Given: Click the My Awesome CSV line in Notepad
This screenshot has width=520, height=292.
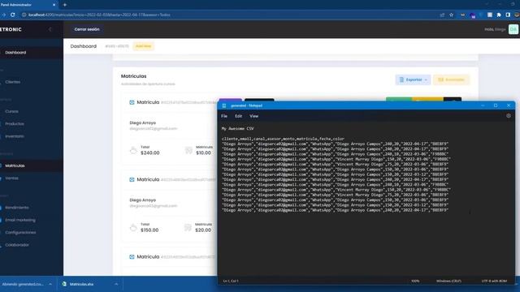Looking at the screenshot, I should pyautogui.click(x=237, y=128).
